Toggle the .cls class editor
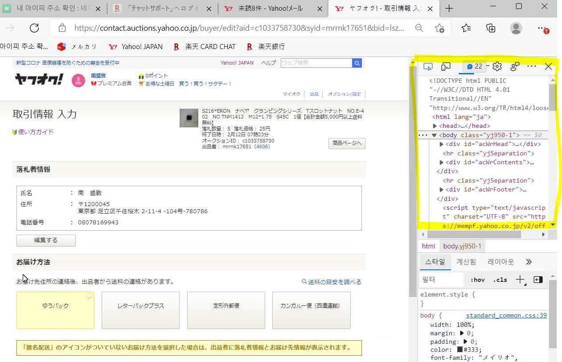Viewport: 562px width, 362px height. tap(500, 280)
